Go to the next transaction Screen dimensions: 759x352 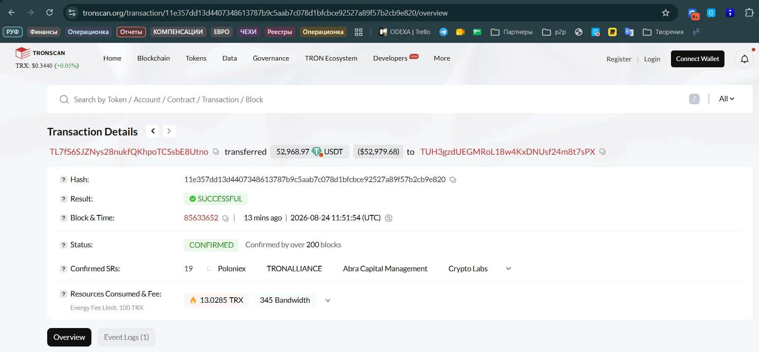[169, 131]
